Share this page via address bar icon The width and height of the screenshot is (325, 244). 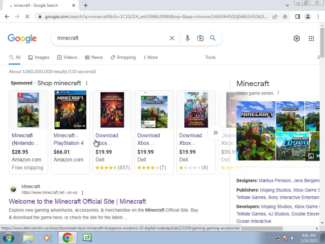(275, 17)
